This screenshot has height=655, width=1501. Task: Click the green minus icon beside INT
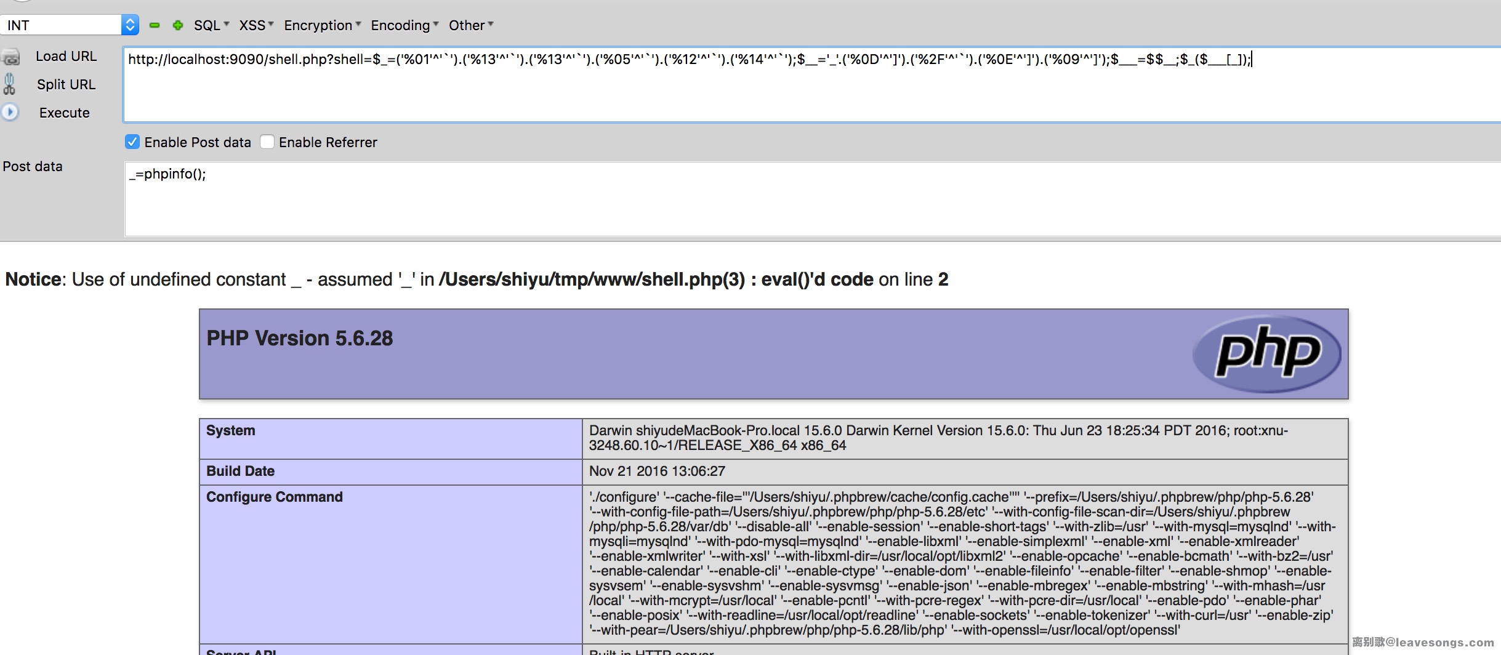pyautogui.click(x=155, y=25)
